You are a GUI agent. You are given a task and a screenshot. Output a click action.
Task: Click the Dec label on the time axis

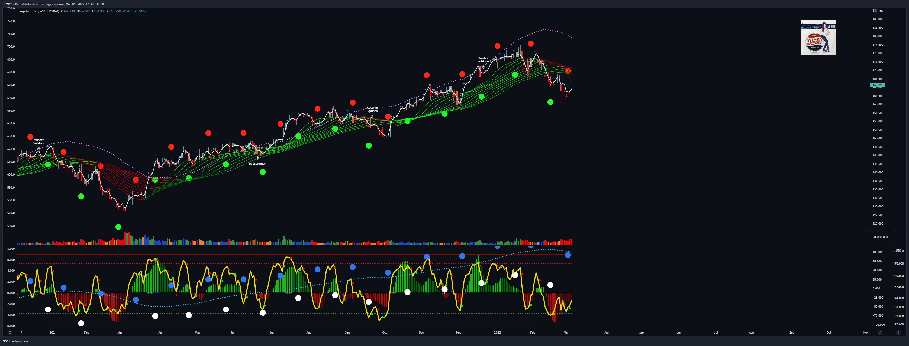458,333
